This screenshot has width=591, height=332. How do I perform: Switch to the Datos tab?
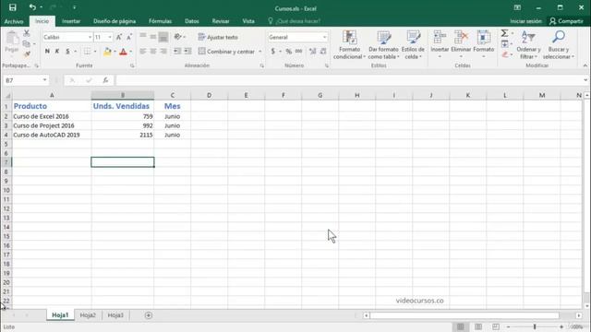192,21
